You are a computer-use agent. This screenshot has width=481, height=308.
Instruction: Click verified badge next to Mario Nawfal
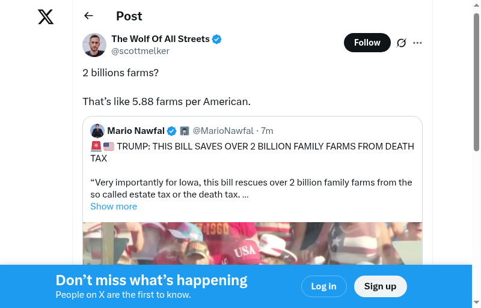[171, 131]
